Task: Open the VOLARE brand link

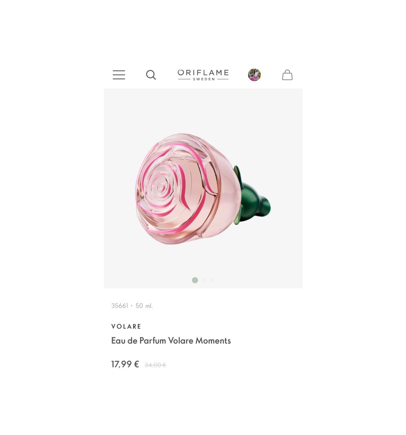Action: click(x=126, y=327)
